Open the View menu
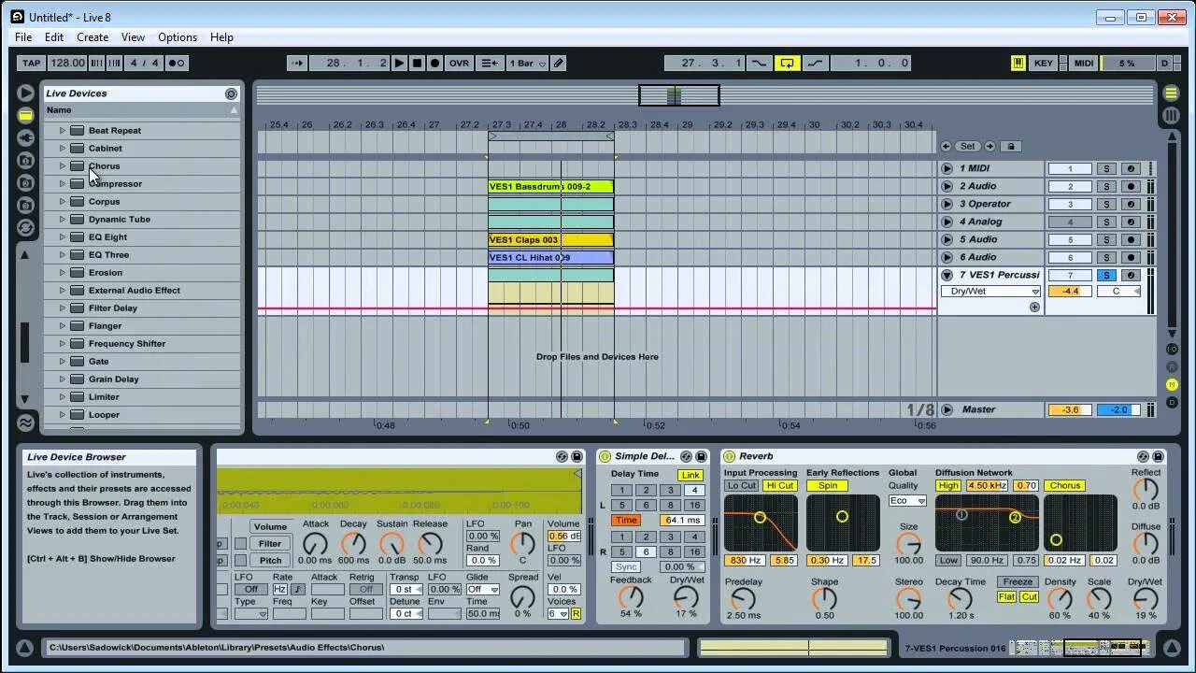This screenshot has width=1196, height=673. tap(133, 36)
